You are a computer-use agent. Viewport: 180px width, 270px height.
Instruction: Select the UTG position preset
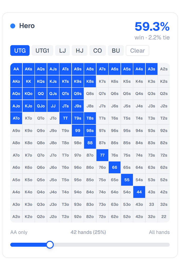tap(20, 51)
